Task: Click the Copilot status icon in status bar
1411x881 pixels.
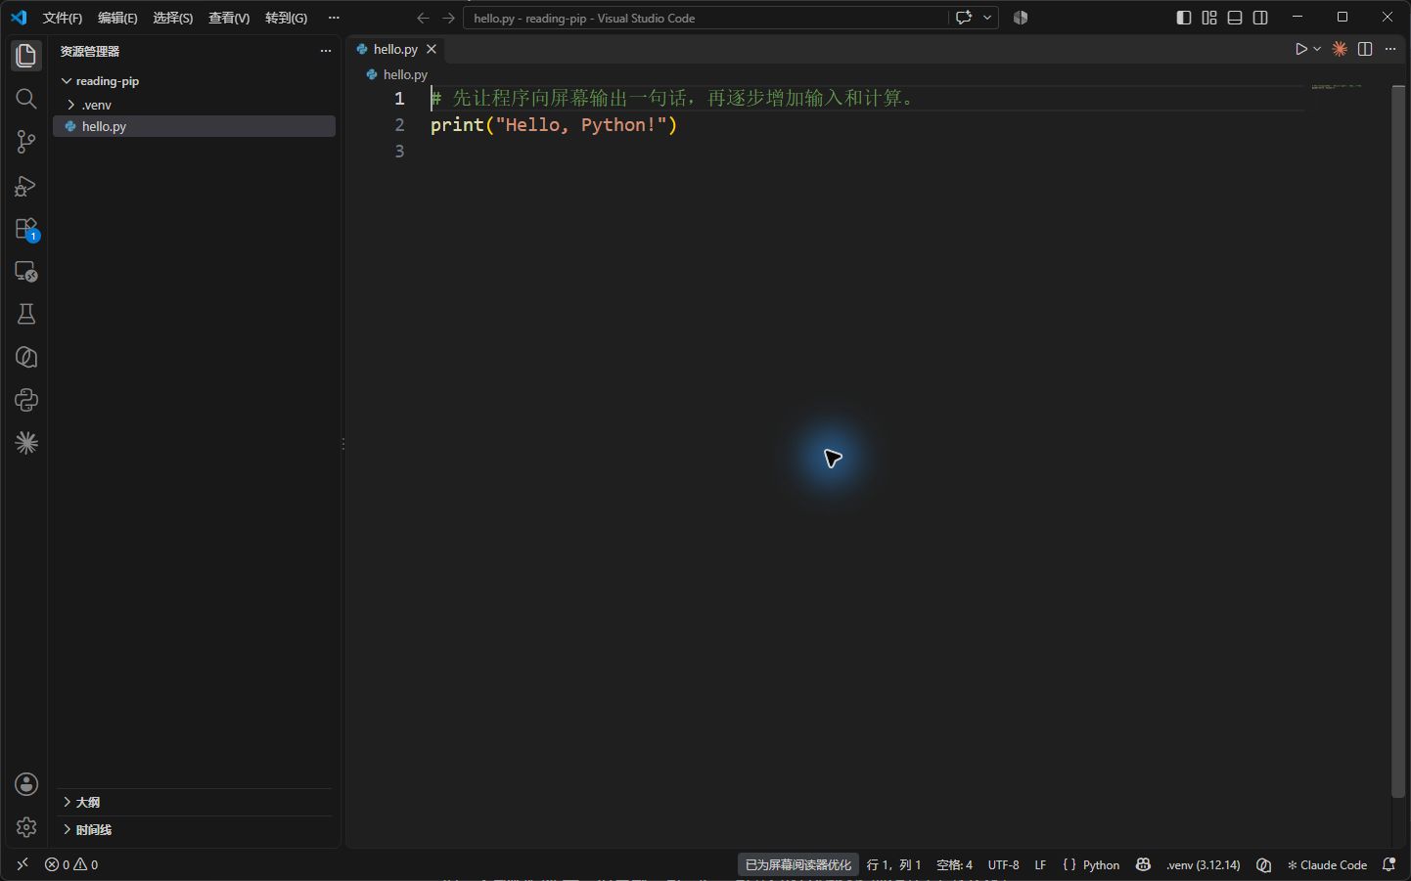Action: tap(1143, 864)
